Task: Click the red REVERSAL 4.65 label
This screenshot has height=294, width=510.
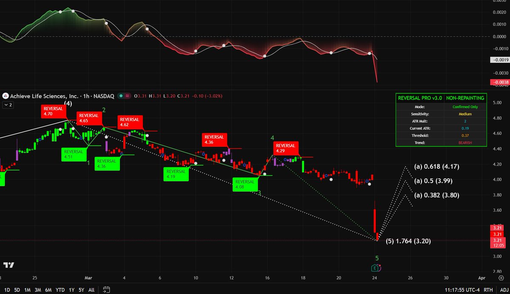Action: point(88,118)
